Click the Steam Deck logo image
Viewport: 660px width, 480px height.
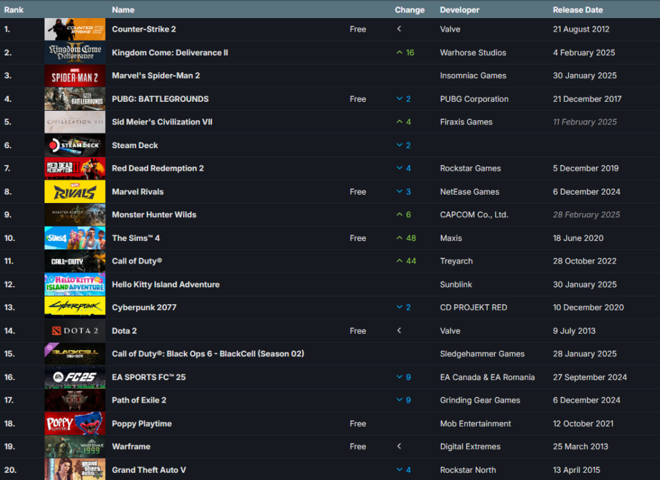click(75, 146)
